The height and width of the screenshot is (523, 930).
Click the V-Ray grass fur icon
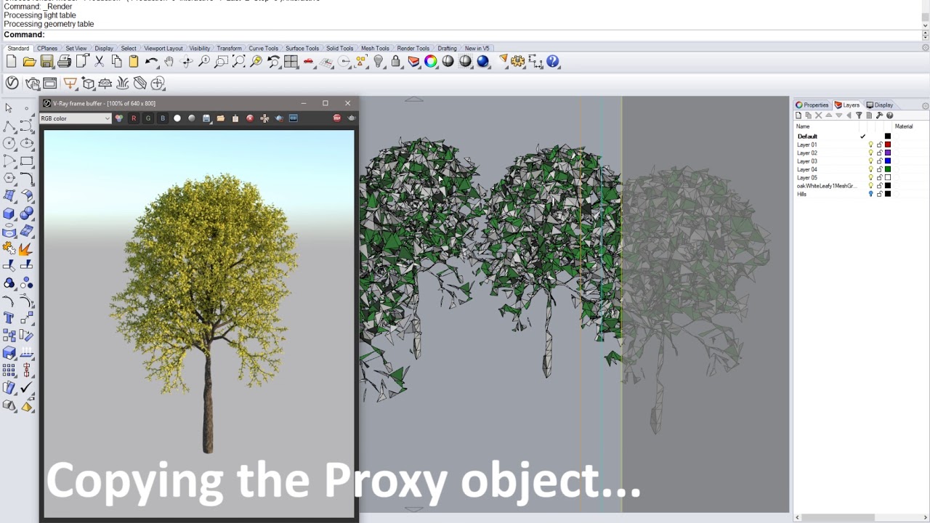(123, 84)
